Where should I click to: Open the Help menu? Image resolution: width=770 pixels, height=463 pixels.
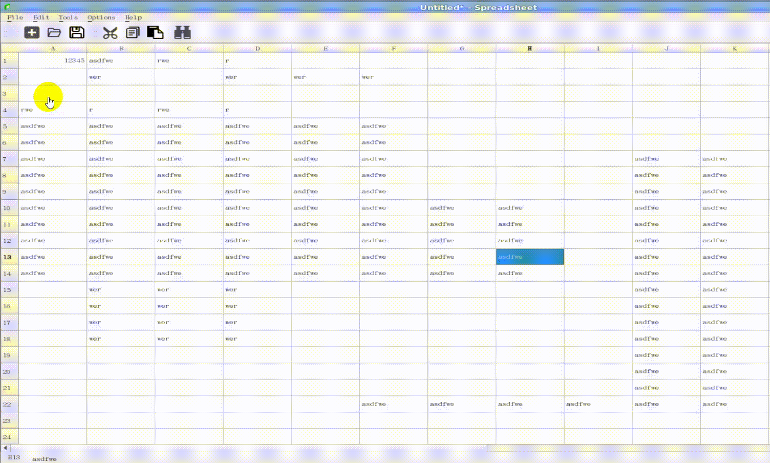tap(133, 17)
